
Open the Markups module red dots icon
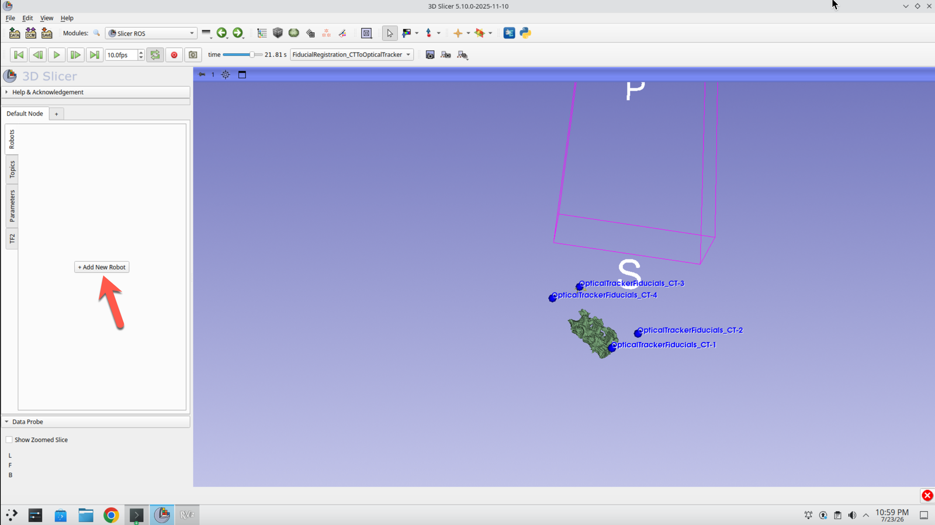[326, 33]
